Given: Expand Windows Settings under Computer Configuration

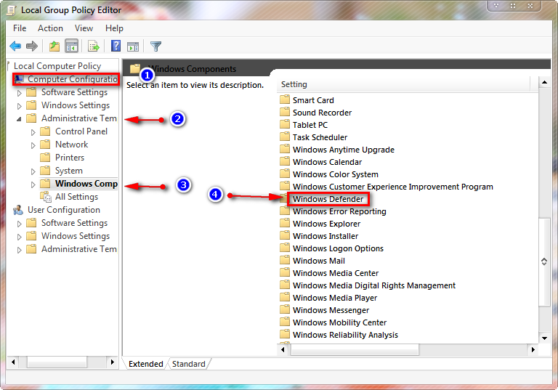Looking at the screenshot, I should pyautogui.click(x=19, y=106).
